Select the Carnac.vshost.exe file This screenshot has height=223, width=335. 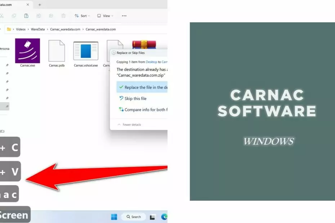[86, 51]
